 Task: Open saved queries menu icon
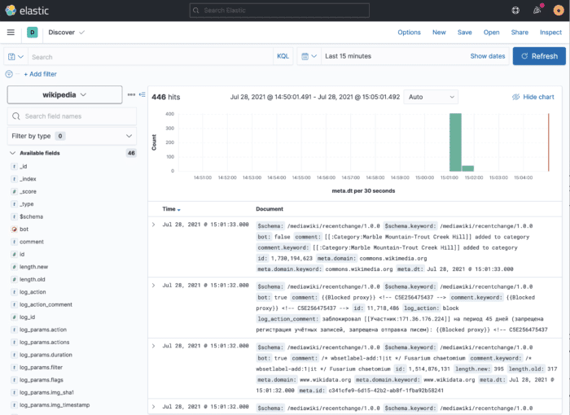(16, 57)
